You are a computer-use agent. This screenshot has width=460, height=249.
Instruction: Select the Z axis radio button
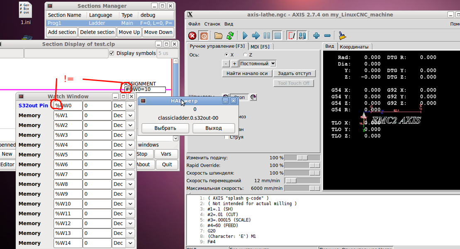coord(245,55)
